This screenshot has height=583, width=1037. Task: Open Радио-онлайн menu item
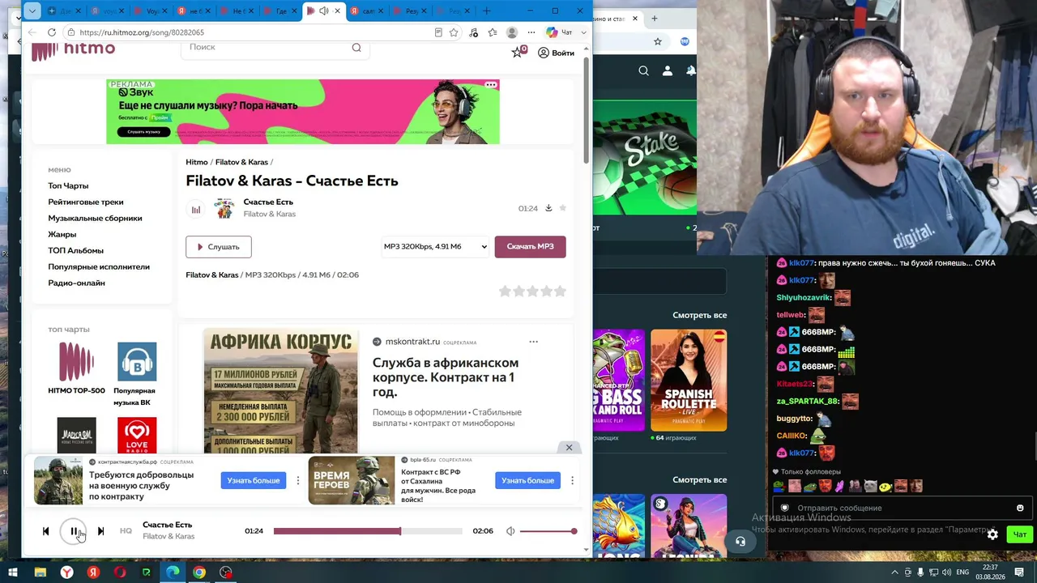click(x=76, y=283)
